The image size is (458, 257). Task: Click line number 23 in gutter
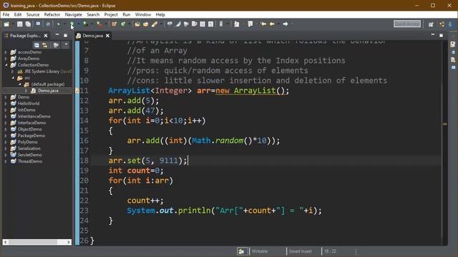(x=84, y=211)
